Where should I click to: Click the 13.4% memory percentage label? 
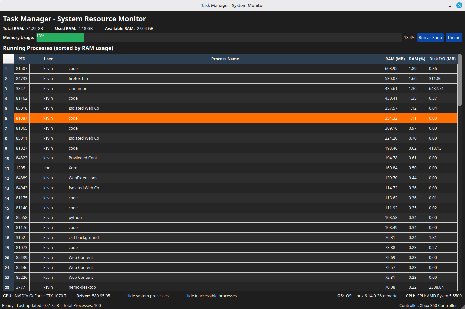[x=410, y=38]
